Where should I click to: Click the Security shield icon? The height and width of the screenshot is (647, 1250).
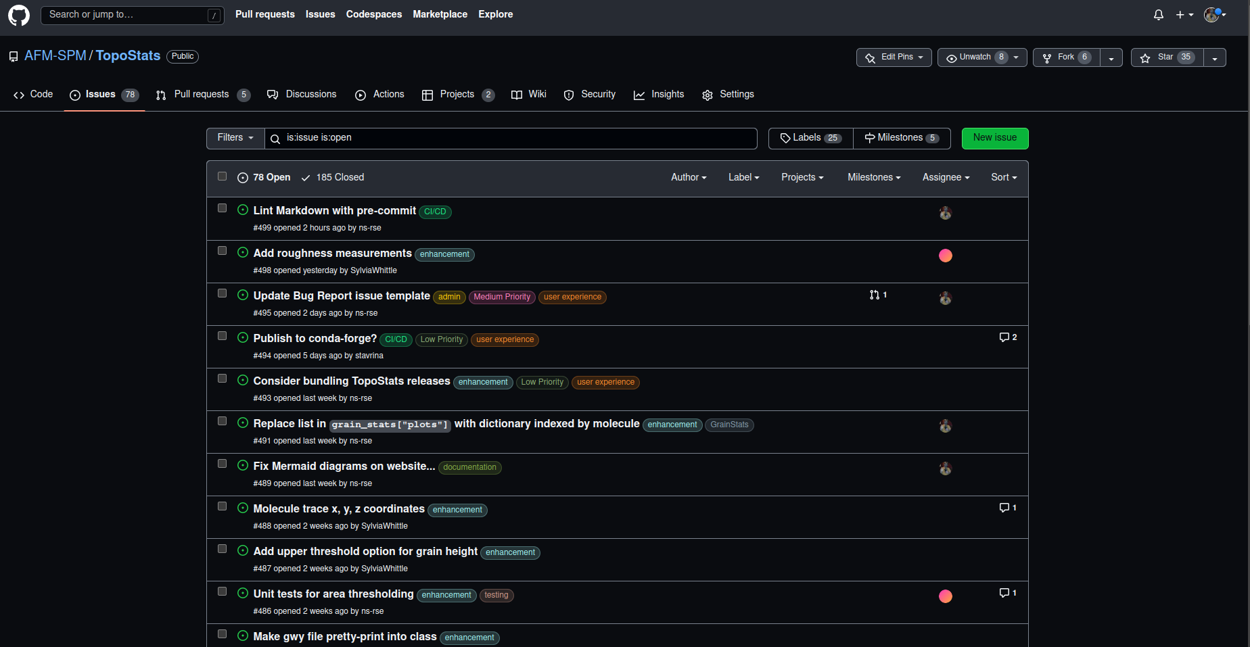click(x=569, y=95)
